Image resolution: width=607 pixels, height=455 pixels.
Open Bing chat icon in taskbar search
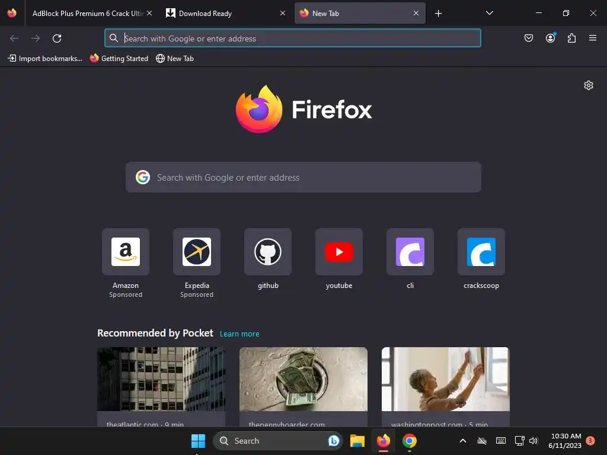click(x=333, y=441)
